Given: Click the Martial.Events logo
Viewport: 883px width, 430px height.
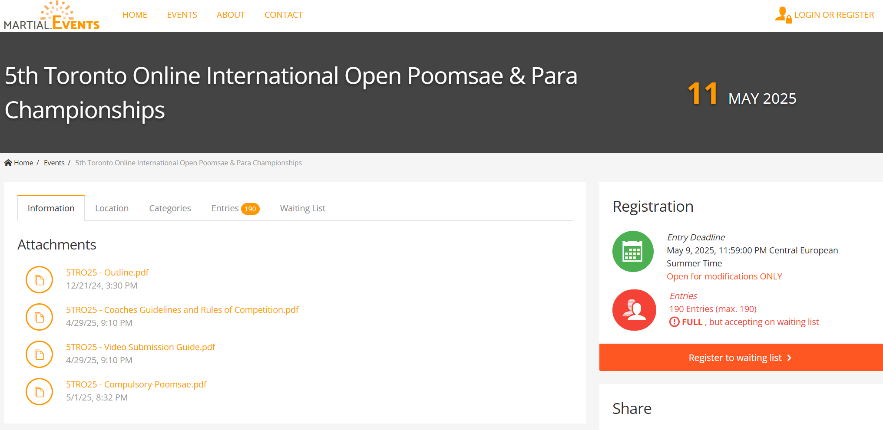Looking at the screenshot, I should (x=52, y=16).
